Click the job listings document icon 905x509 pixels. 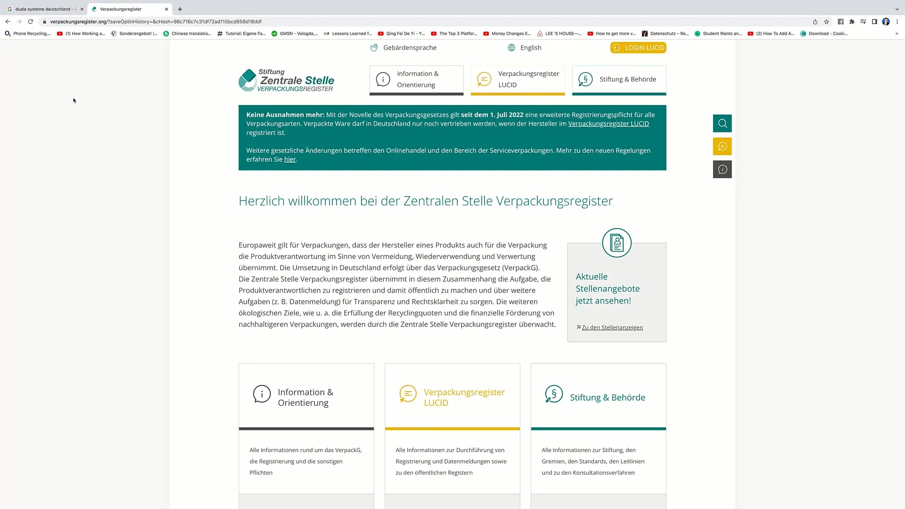(x=617, y=242)
